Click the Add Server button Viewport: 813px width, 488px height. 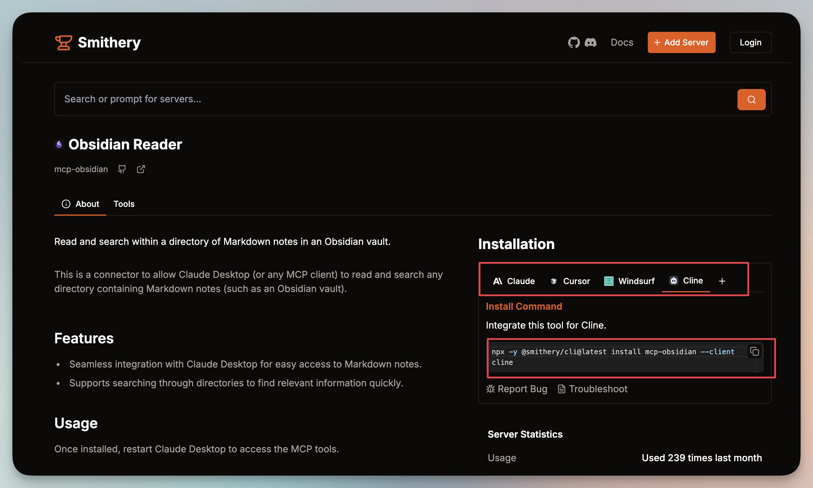[x=681, y=42]
